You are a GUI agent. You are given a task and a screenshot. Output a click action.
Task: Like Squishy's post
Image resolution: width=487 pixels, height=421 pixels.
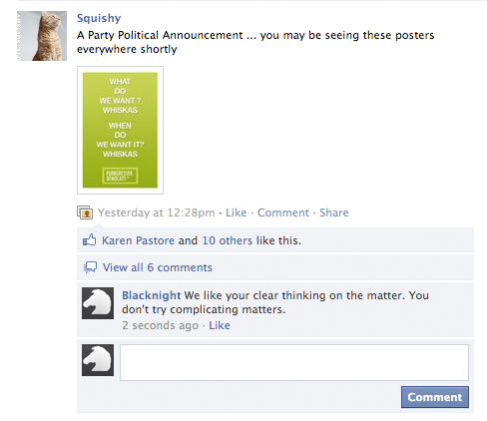pyautogui.click(x=237, y=212)
